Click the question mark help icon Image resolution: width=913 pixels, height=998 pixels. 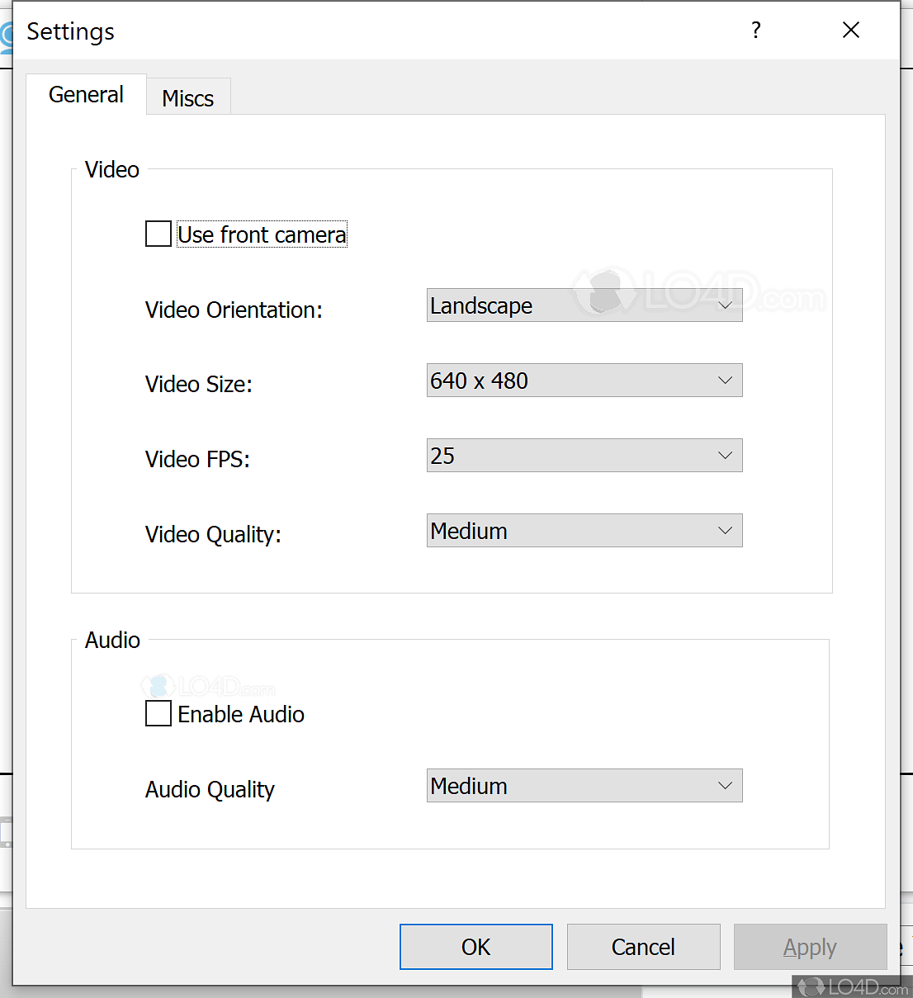coord(755,31)
